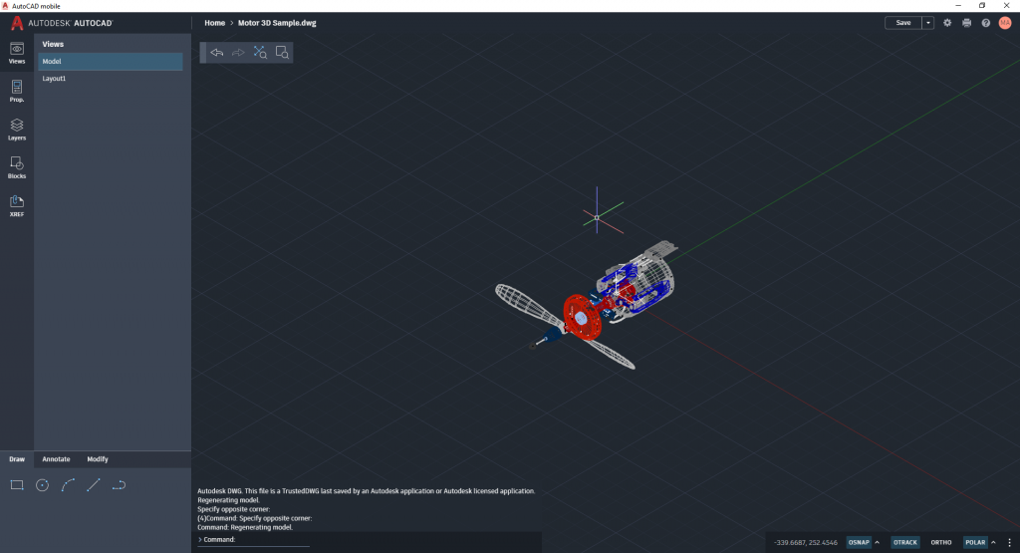Screen dimensions: 1020x553
Task: Open settings gear in top bar
Action: 947,23
